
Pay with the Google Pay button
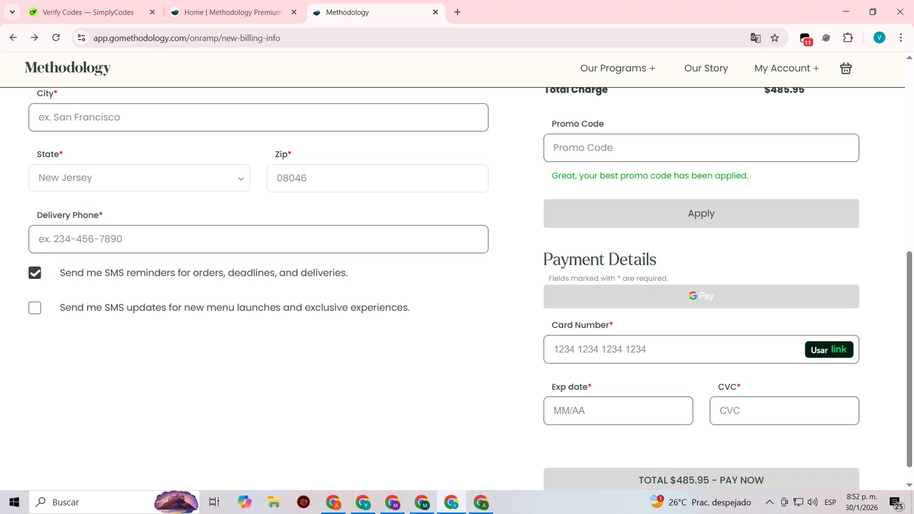coord(701,296)
